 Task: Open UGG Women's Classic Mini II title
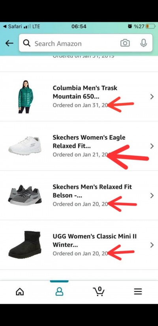coord(95,241)
